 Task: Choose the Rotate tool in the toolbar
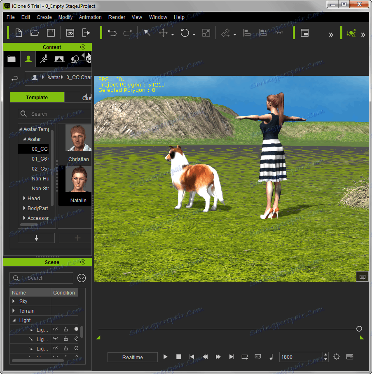185,33
